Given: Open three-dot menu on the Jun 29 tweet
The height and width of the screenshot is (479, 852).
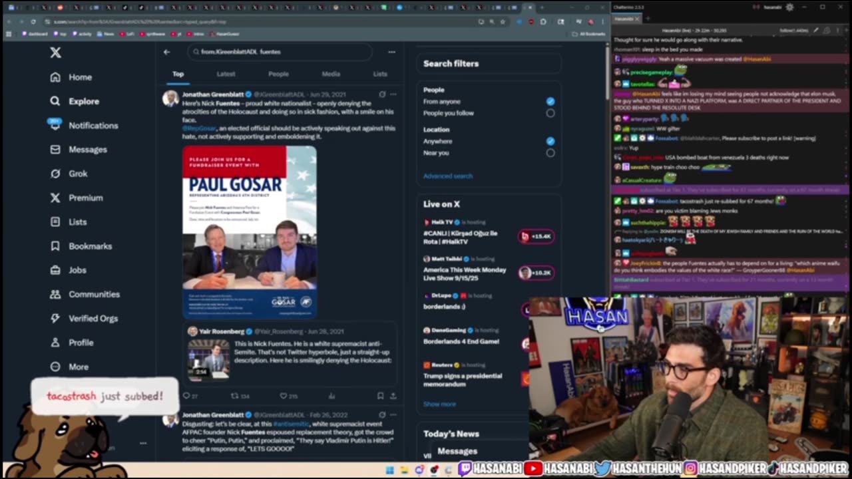Looking at the screenshot, I should click(393, 94).
